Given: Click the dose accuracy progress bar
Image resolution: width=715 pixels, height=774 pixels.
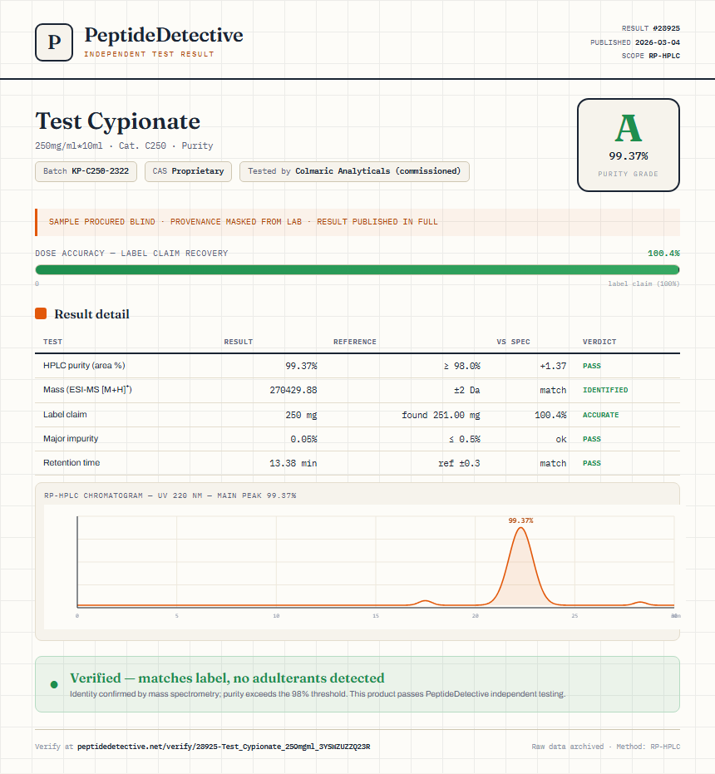Looking at the screenshot, I should [x=357, y=269].
